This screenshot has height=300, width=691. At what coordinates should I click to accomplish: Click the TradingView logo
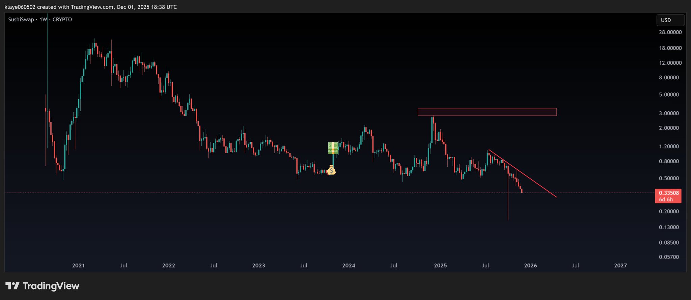(x=43, y=286)
